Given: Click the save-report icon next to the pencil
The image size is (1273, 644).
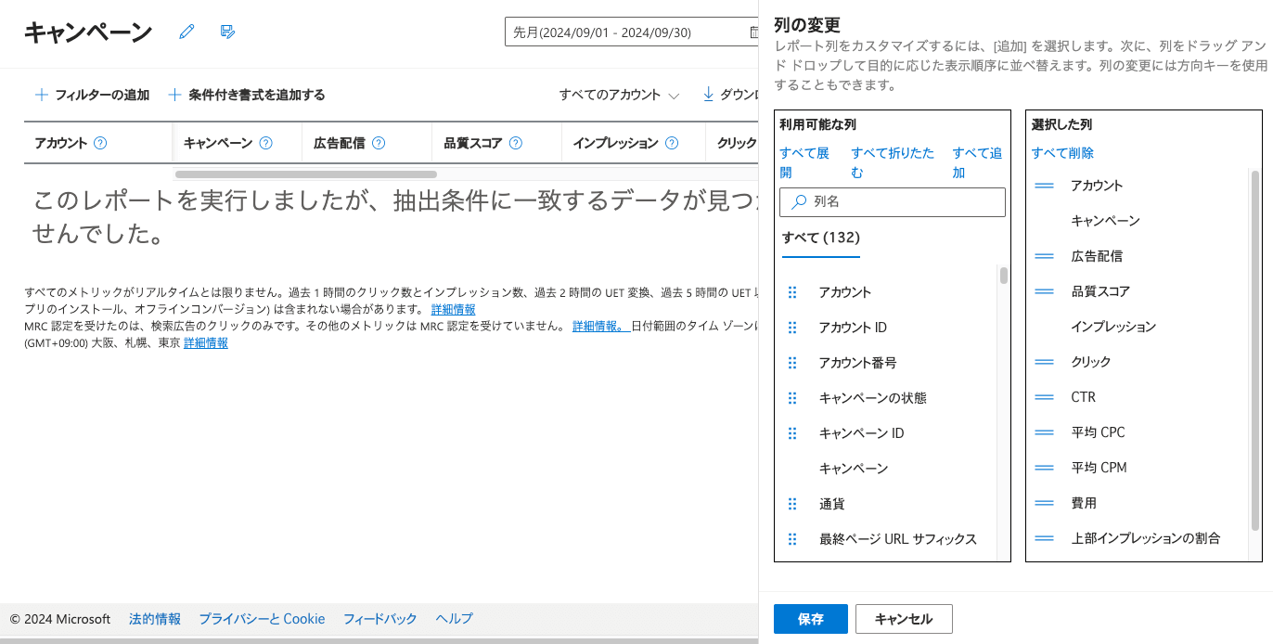Looking at the screenshot, I should pos(227,32).
